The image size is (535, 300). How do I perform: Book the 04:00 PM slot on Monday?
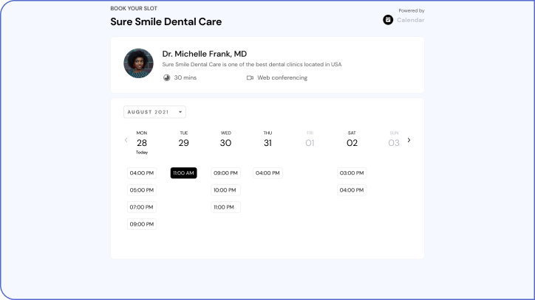142,173
